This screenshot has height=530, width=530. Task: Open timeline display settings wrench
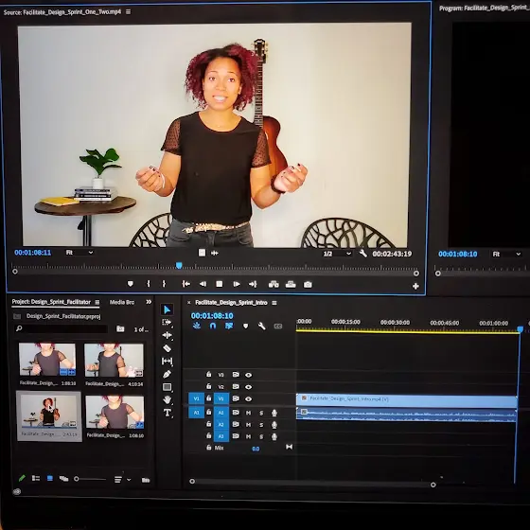click(x=261, y=327)
